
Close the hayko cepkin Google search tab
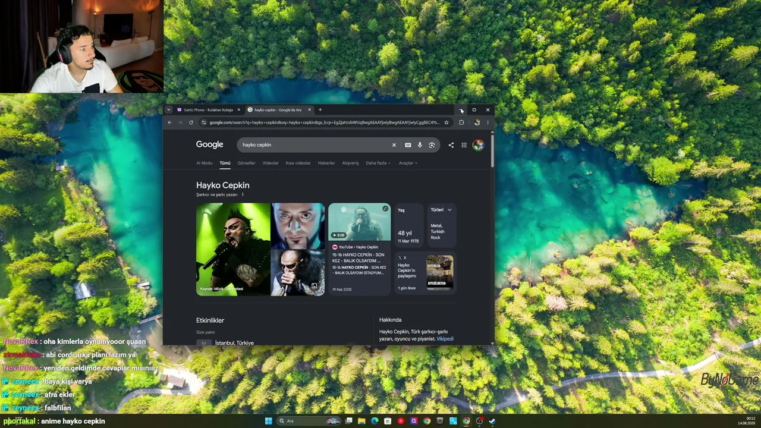[x=309, y=110]
